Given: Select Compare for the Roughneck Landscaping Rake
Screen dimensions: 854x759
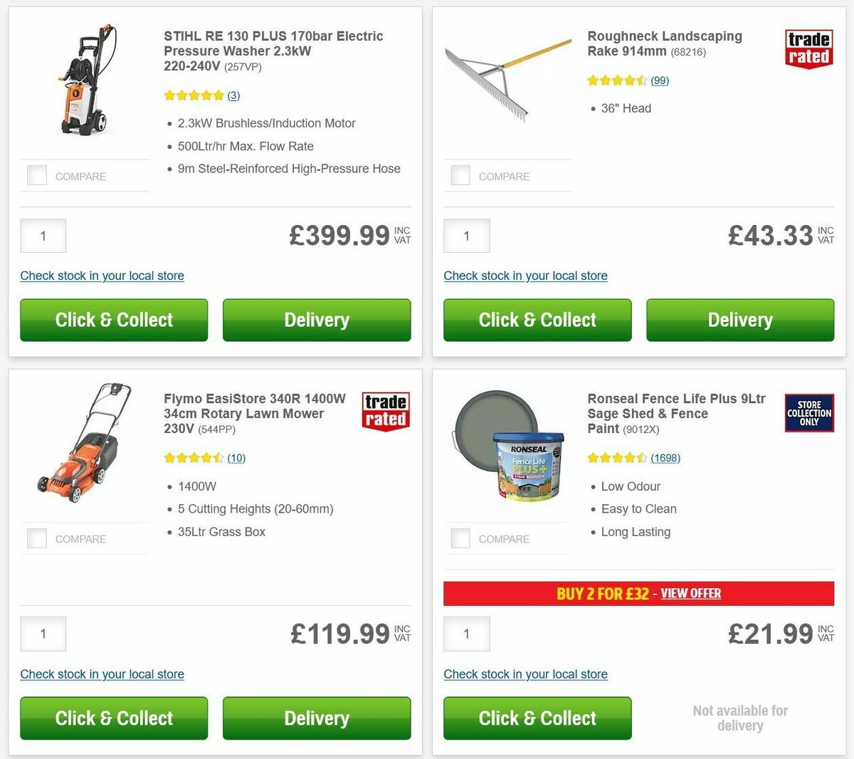Looking at the screenshot, I should pos(460,175).
